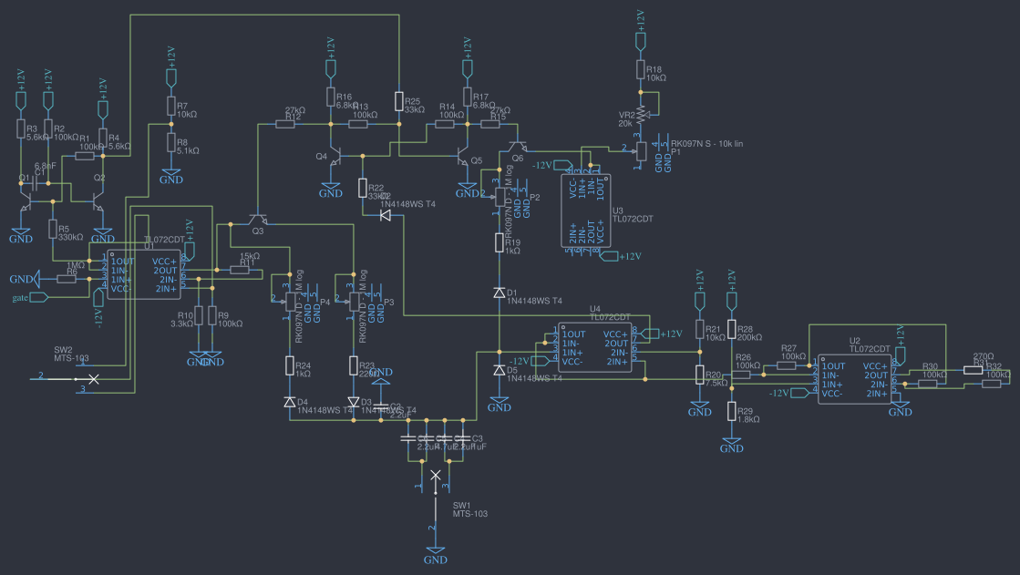Click diode D1 1N4148WS symbol

(x=500, y=292)
